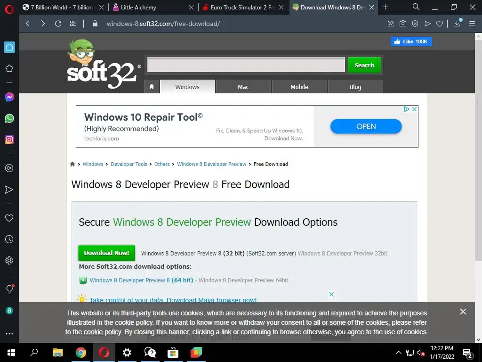
Task: Click OPEN on the Repair Tool ad
Action: tap(366, 126)
